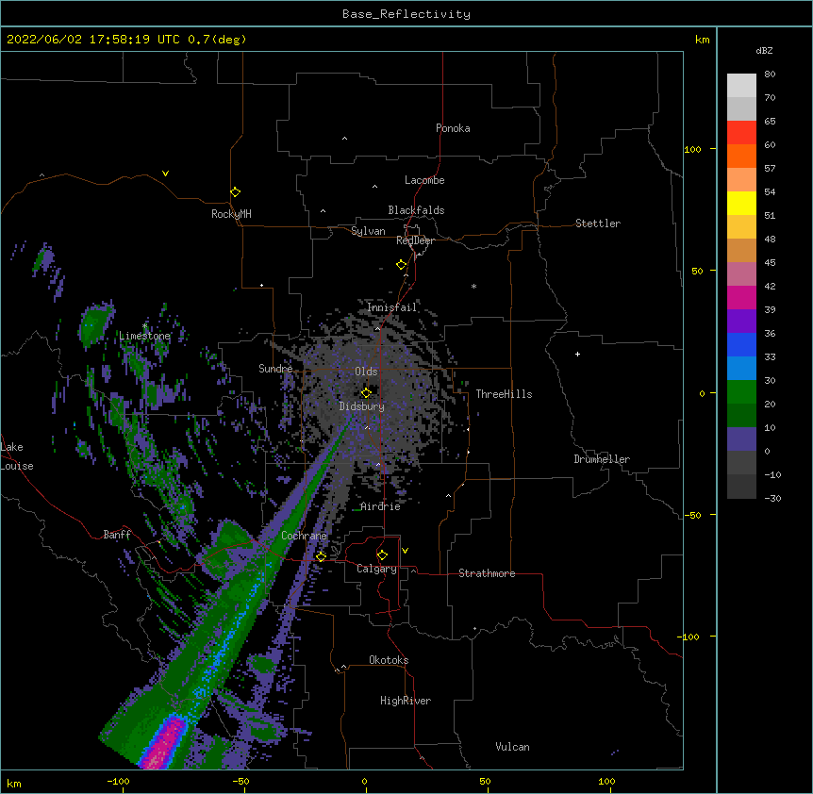The image size is (813, 794).
Task: Click the HighRiver label
Action: point(406,701)
